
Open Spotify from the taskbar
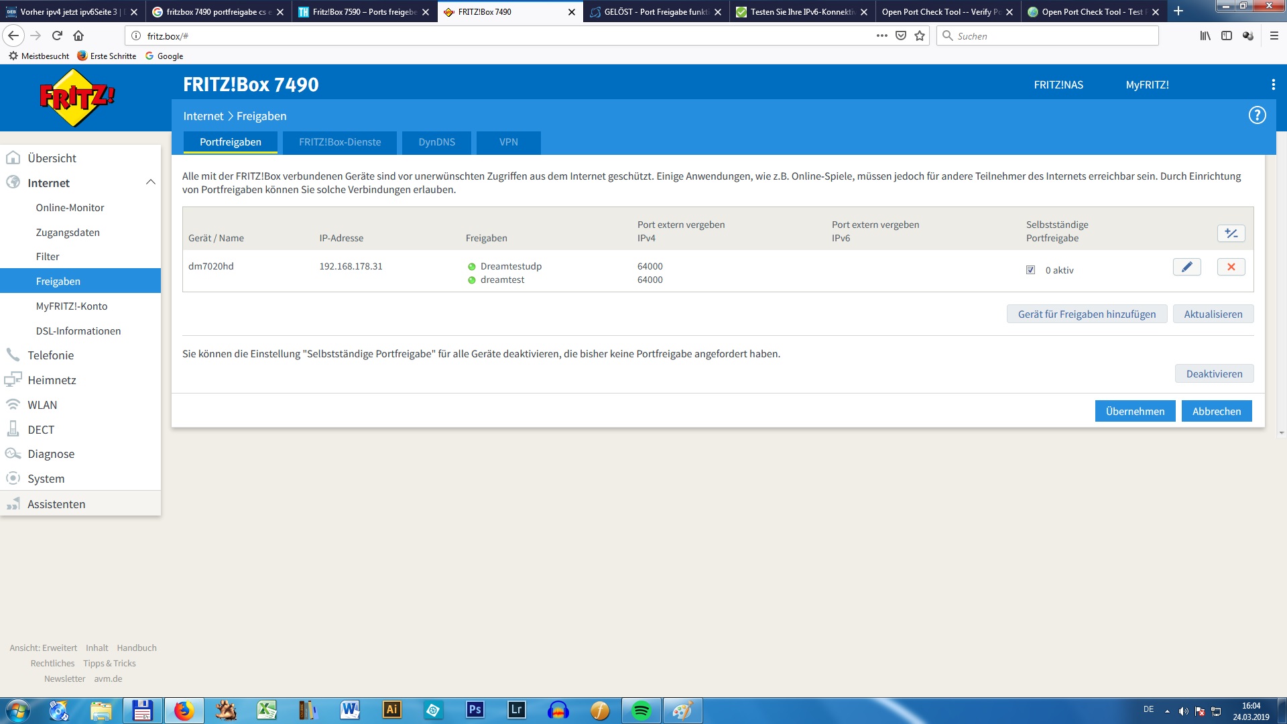[641, 711]
